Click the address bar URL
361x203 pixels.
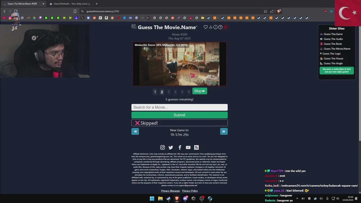click(x=103, y=11)
